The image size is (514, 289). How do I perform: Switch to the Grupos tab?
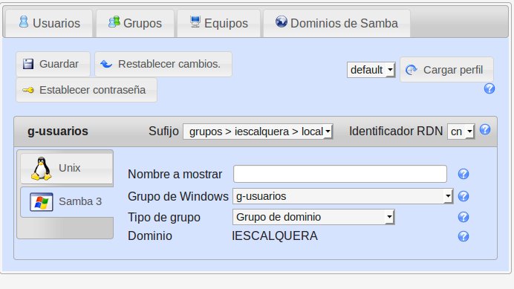coord(135,23)
